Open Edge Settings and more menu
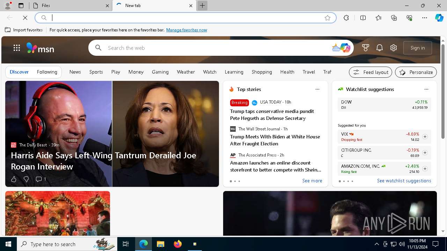This screenshot has width=447, height=251. pyautogui.click(x=425, y=18)
